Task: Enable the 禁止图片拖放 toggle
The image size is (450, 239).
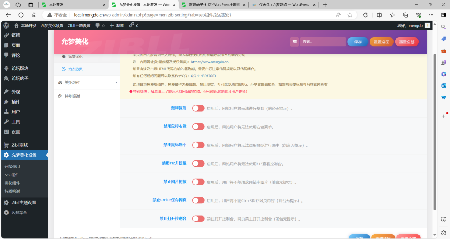Action: click(198, 181)
